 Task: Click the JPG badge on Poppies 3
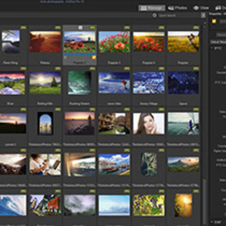[x=127, y=28]
